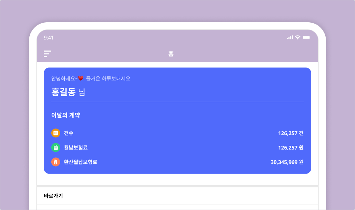Click the 월납보험료 label
The width and height of the screenshot is (355, 210).
(76, 147)
